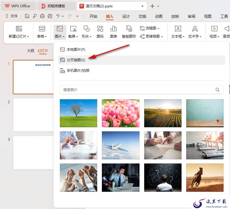Click the 形状 shapes icon
Screen dimensions: 230x209
click(x=87, y=28)
